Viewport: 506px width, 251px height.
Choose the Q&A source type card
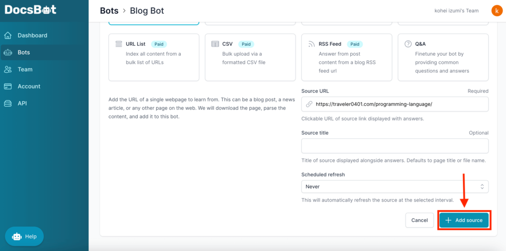[x=443, y=57]
